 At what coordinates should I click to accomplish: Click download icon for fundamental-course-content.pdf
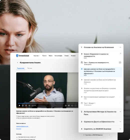[17, 137]
